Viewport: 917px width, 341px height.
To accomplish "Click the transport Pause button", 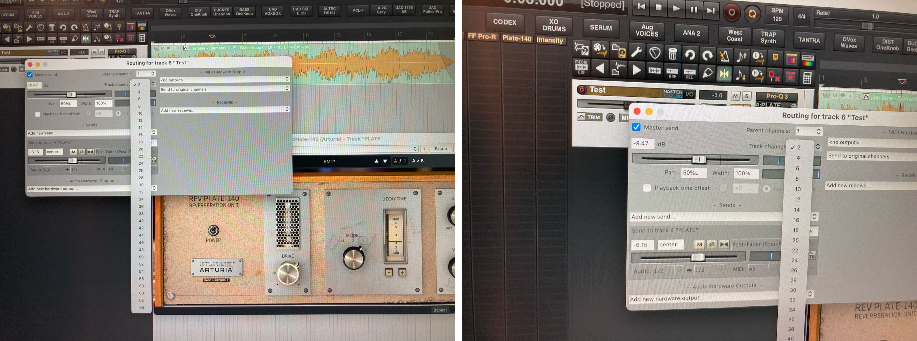I will 694,9.
